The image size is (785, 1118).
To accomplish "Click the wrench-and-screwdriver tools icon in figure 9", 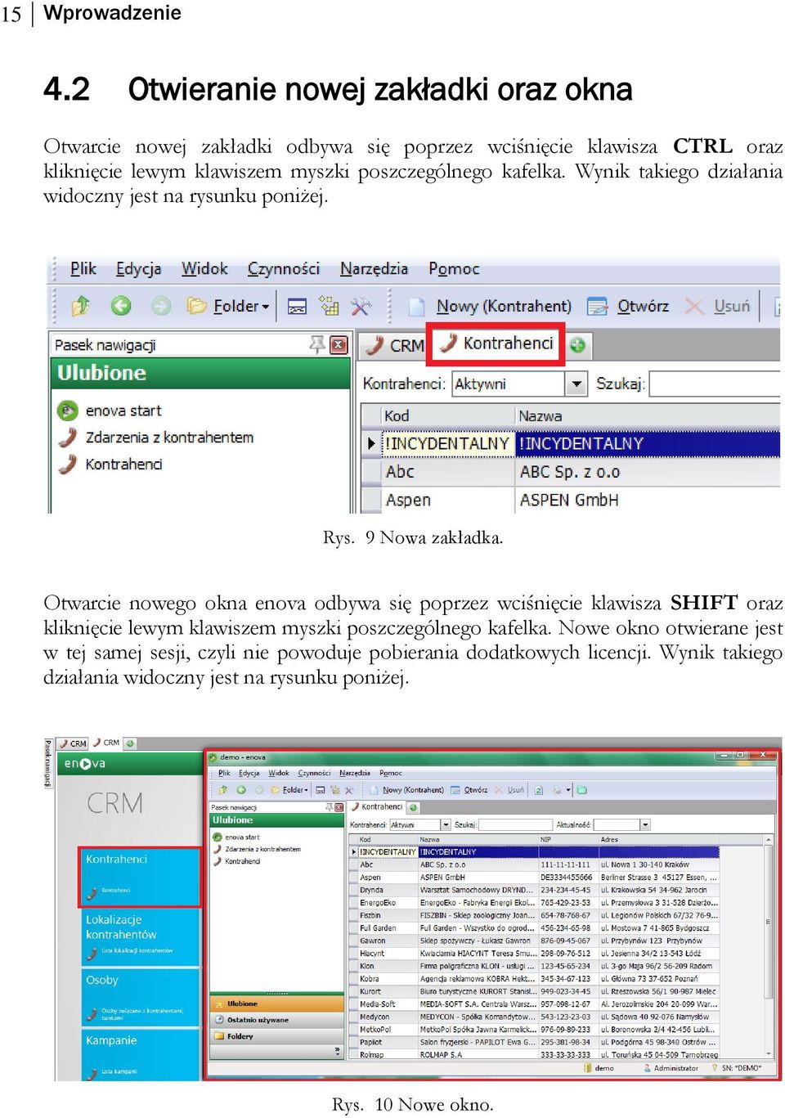I will pos(361,307).
